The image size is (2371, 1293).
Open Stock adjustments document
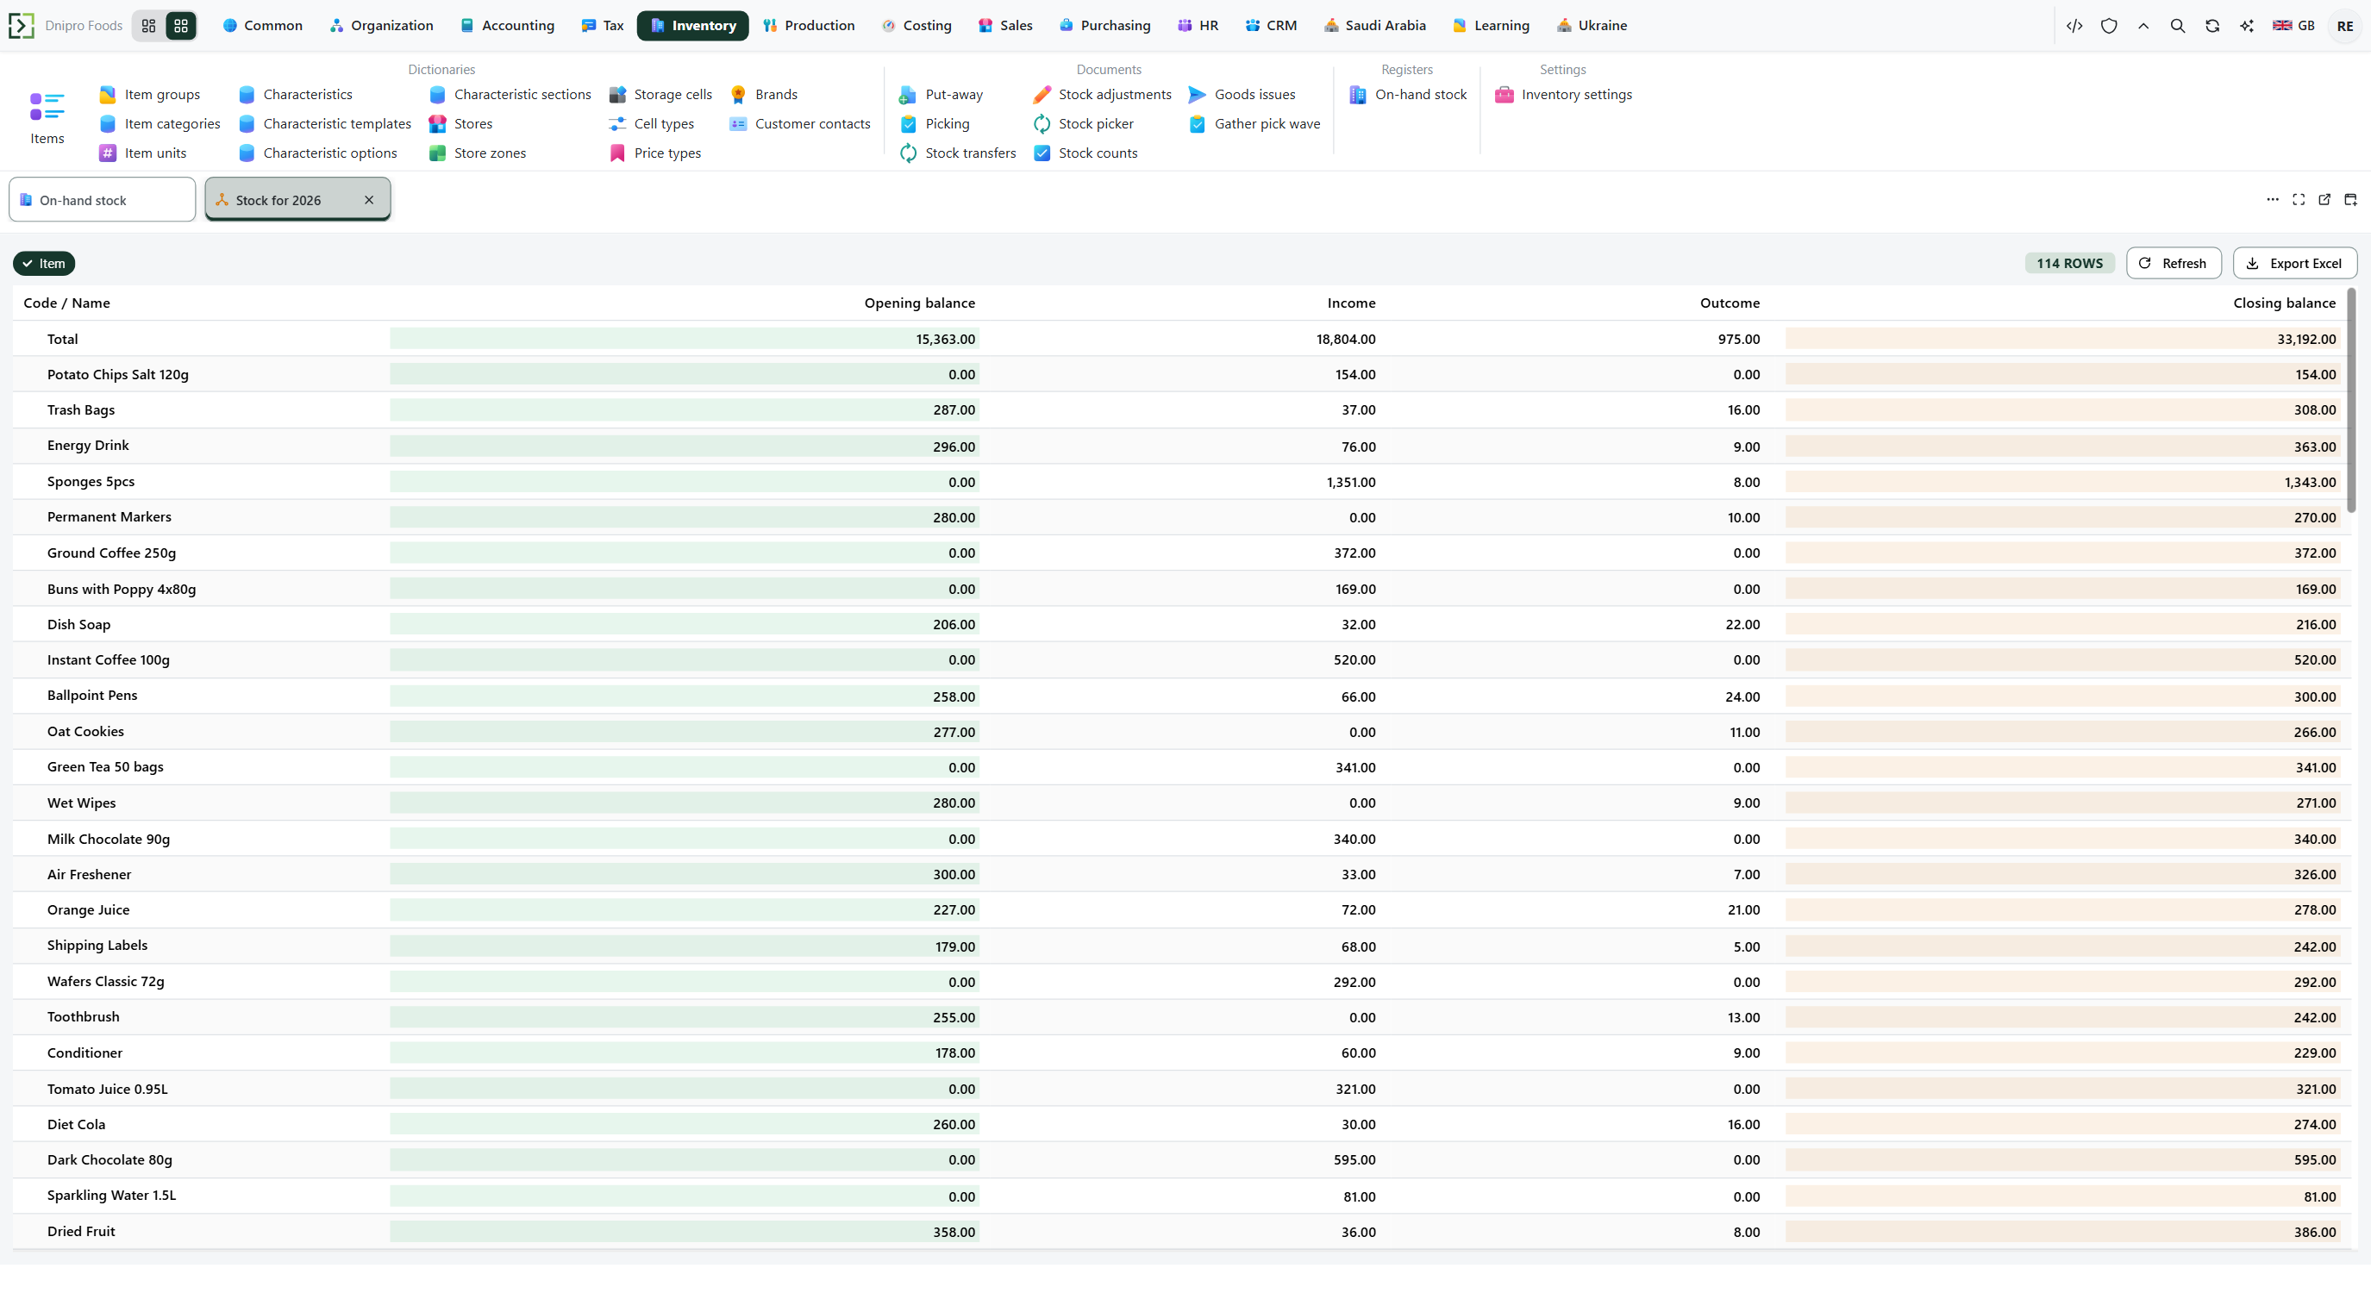(1102, 95)
